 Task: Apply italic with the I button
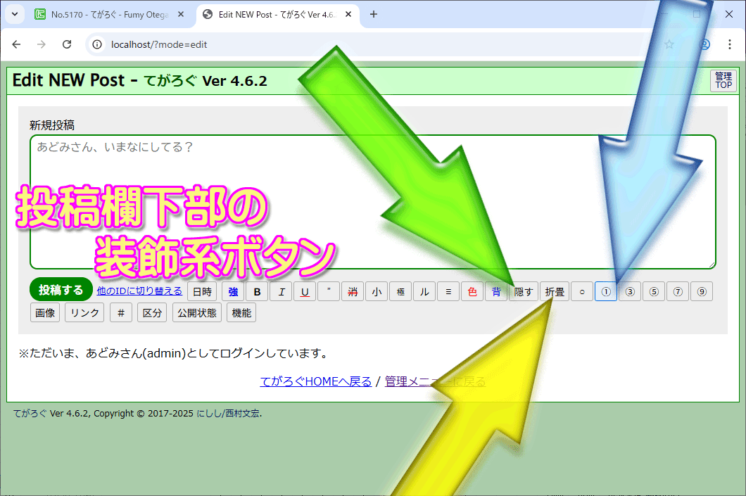281,292
